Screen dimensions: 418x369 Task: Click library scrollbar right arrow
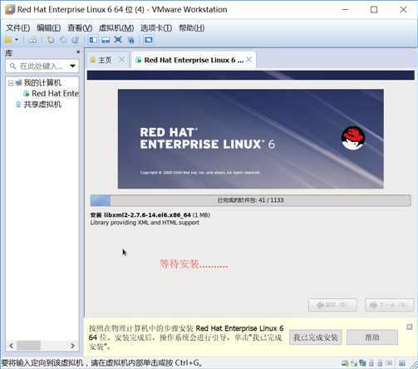pos(72,346)
